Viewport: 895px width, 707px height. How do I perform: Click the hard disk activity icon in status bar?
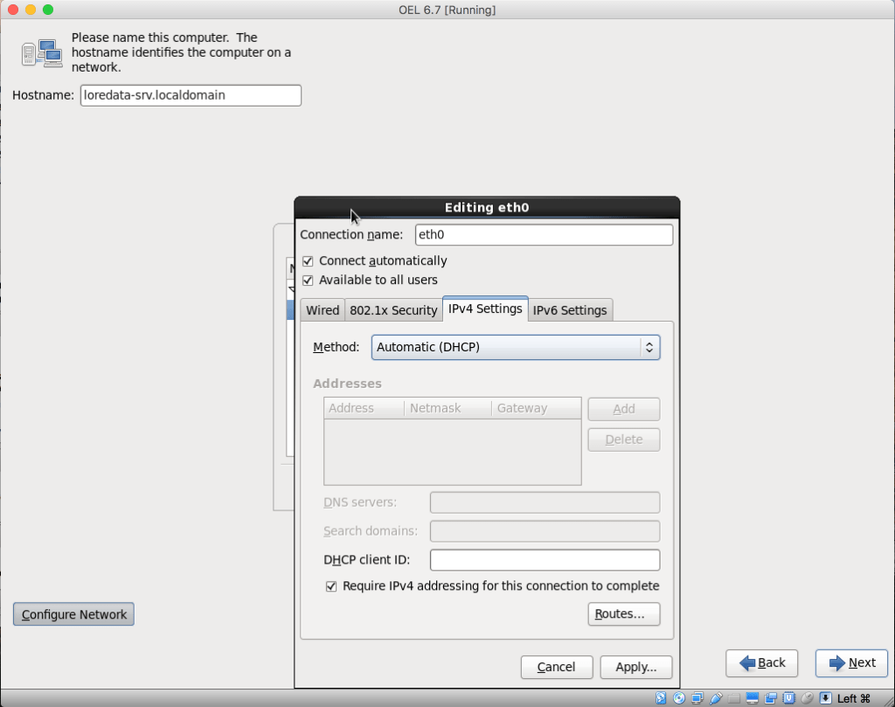[661, 698]
